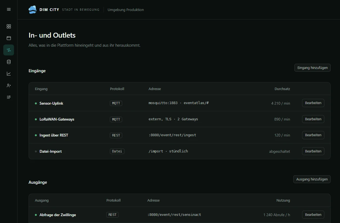Click the DIM CITY brand name
The width and height of the screenshot is (340, 223).
click(x=49, y=10)
